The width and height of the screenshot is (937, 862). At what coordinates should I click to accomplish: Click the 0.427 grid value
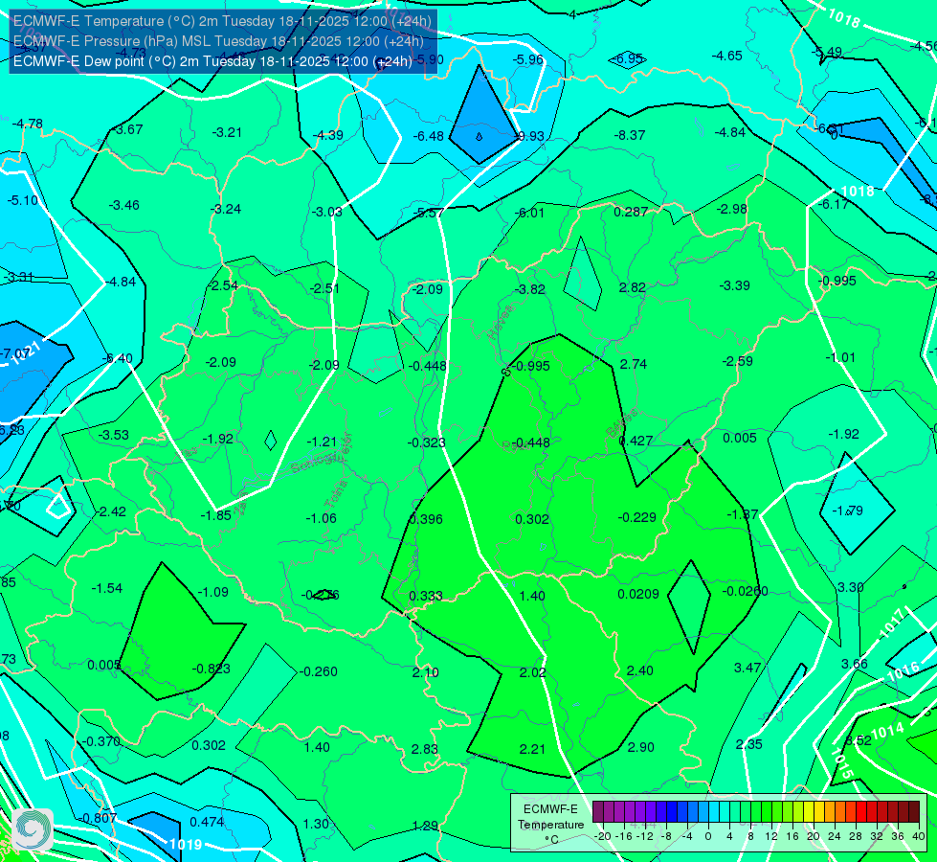click(636, 441)
